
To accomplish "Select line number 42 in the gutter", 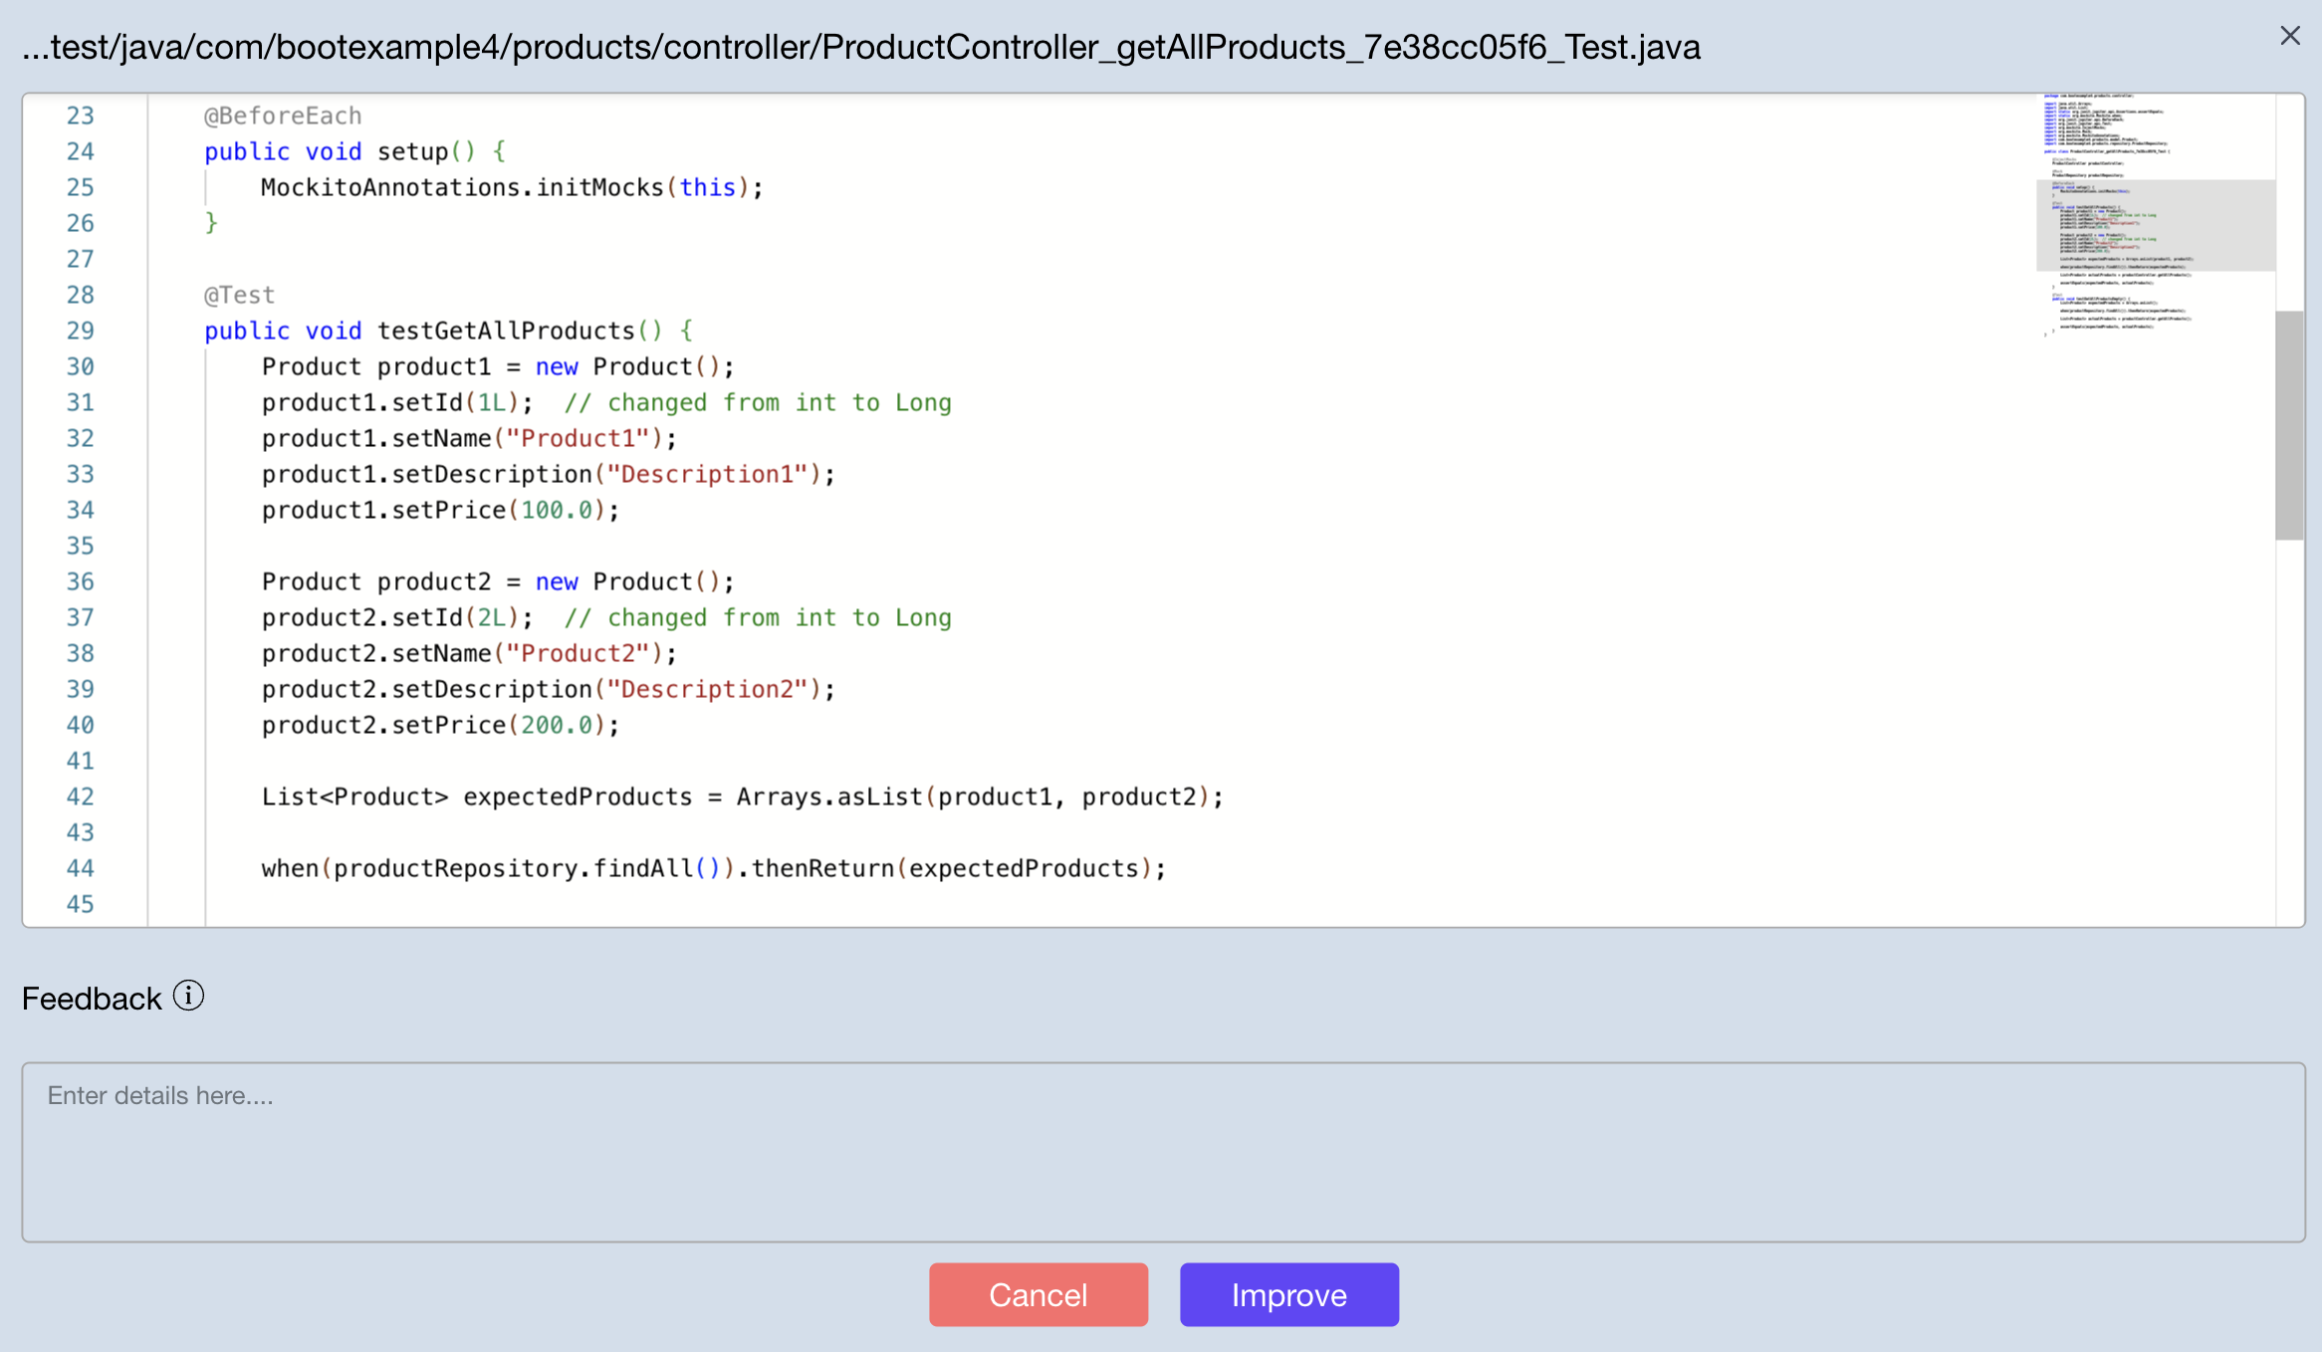I will pos(82,795).
